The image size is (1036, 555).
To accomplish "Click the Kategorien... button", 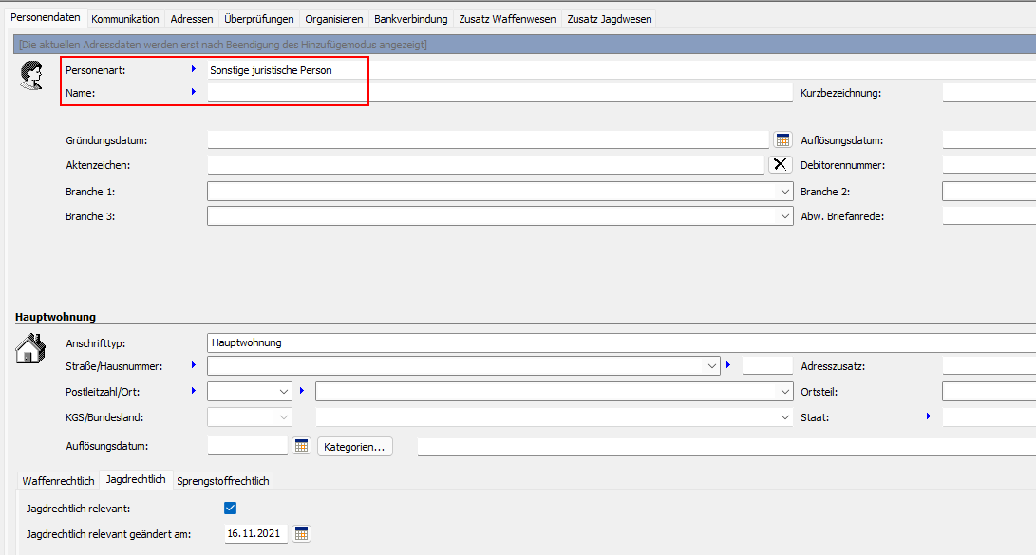I will click(354, 447).
